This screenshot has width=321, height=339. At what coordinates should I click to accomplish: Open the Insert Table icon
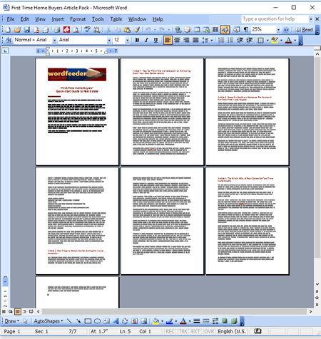(197, 30)
